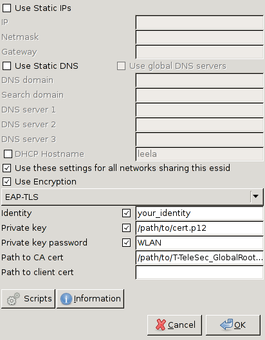Click the Private key path field
This screenshot has height=340, width=265.
point(199,228)
